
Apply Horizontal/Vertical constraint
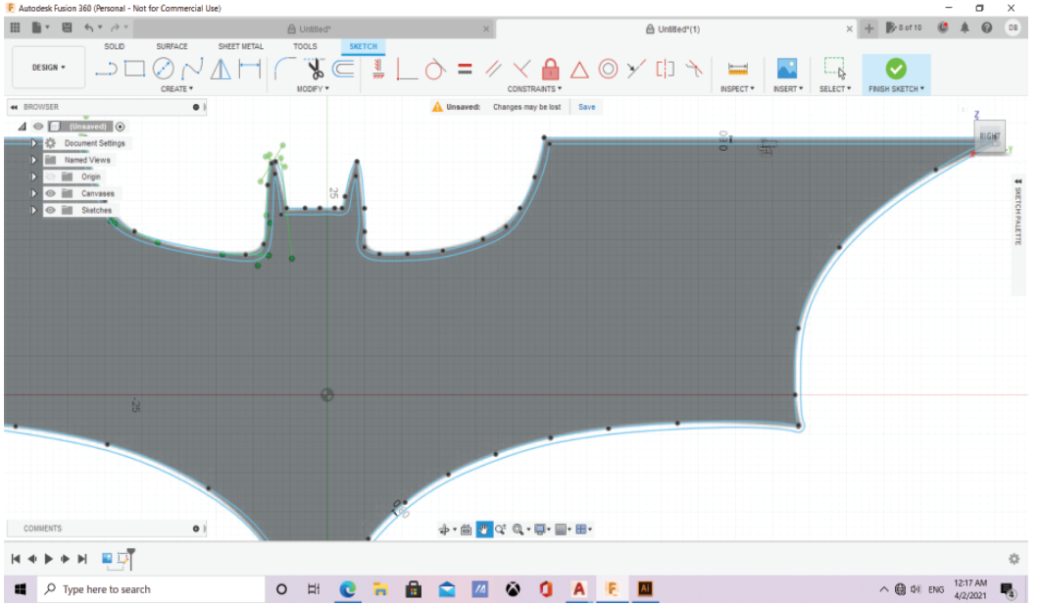coord(378,69)
